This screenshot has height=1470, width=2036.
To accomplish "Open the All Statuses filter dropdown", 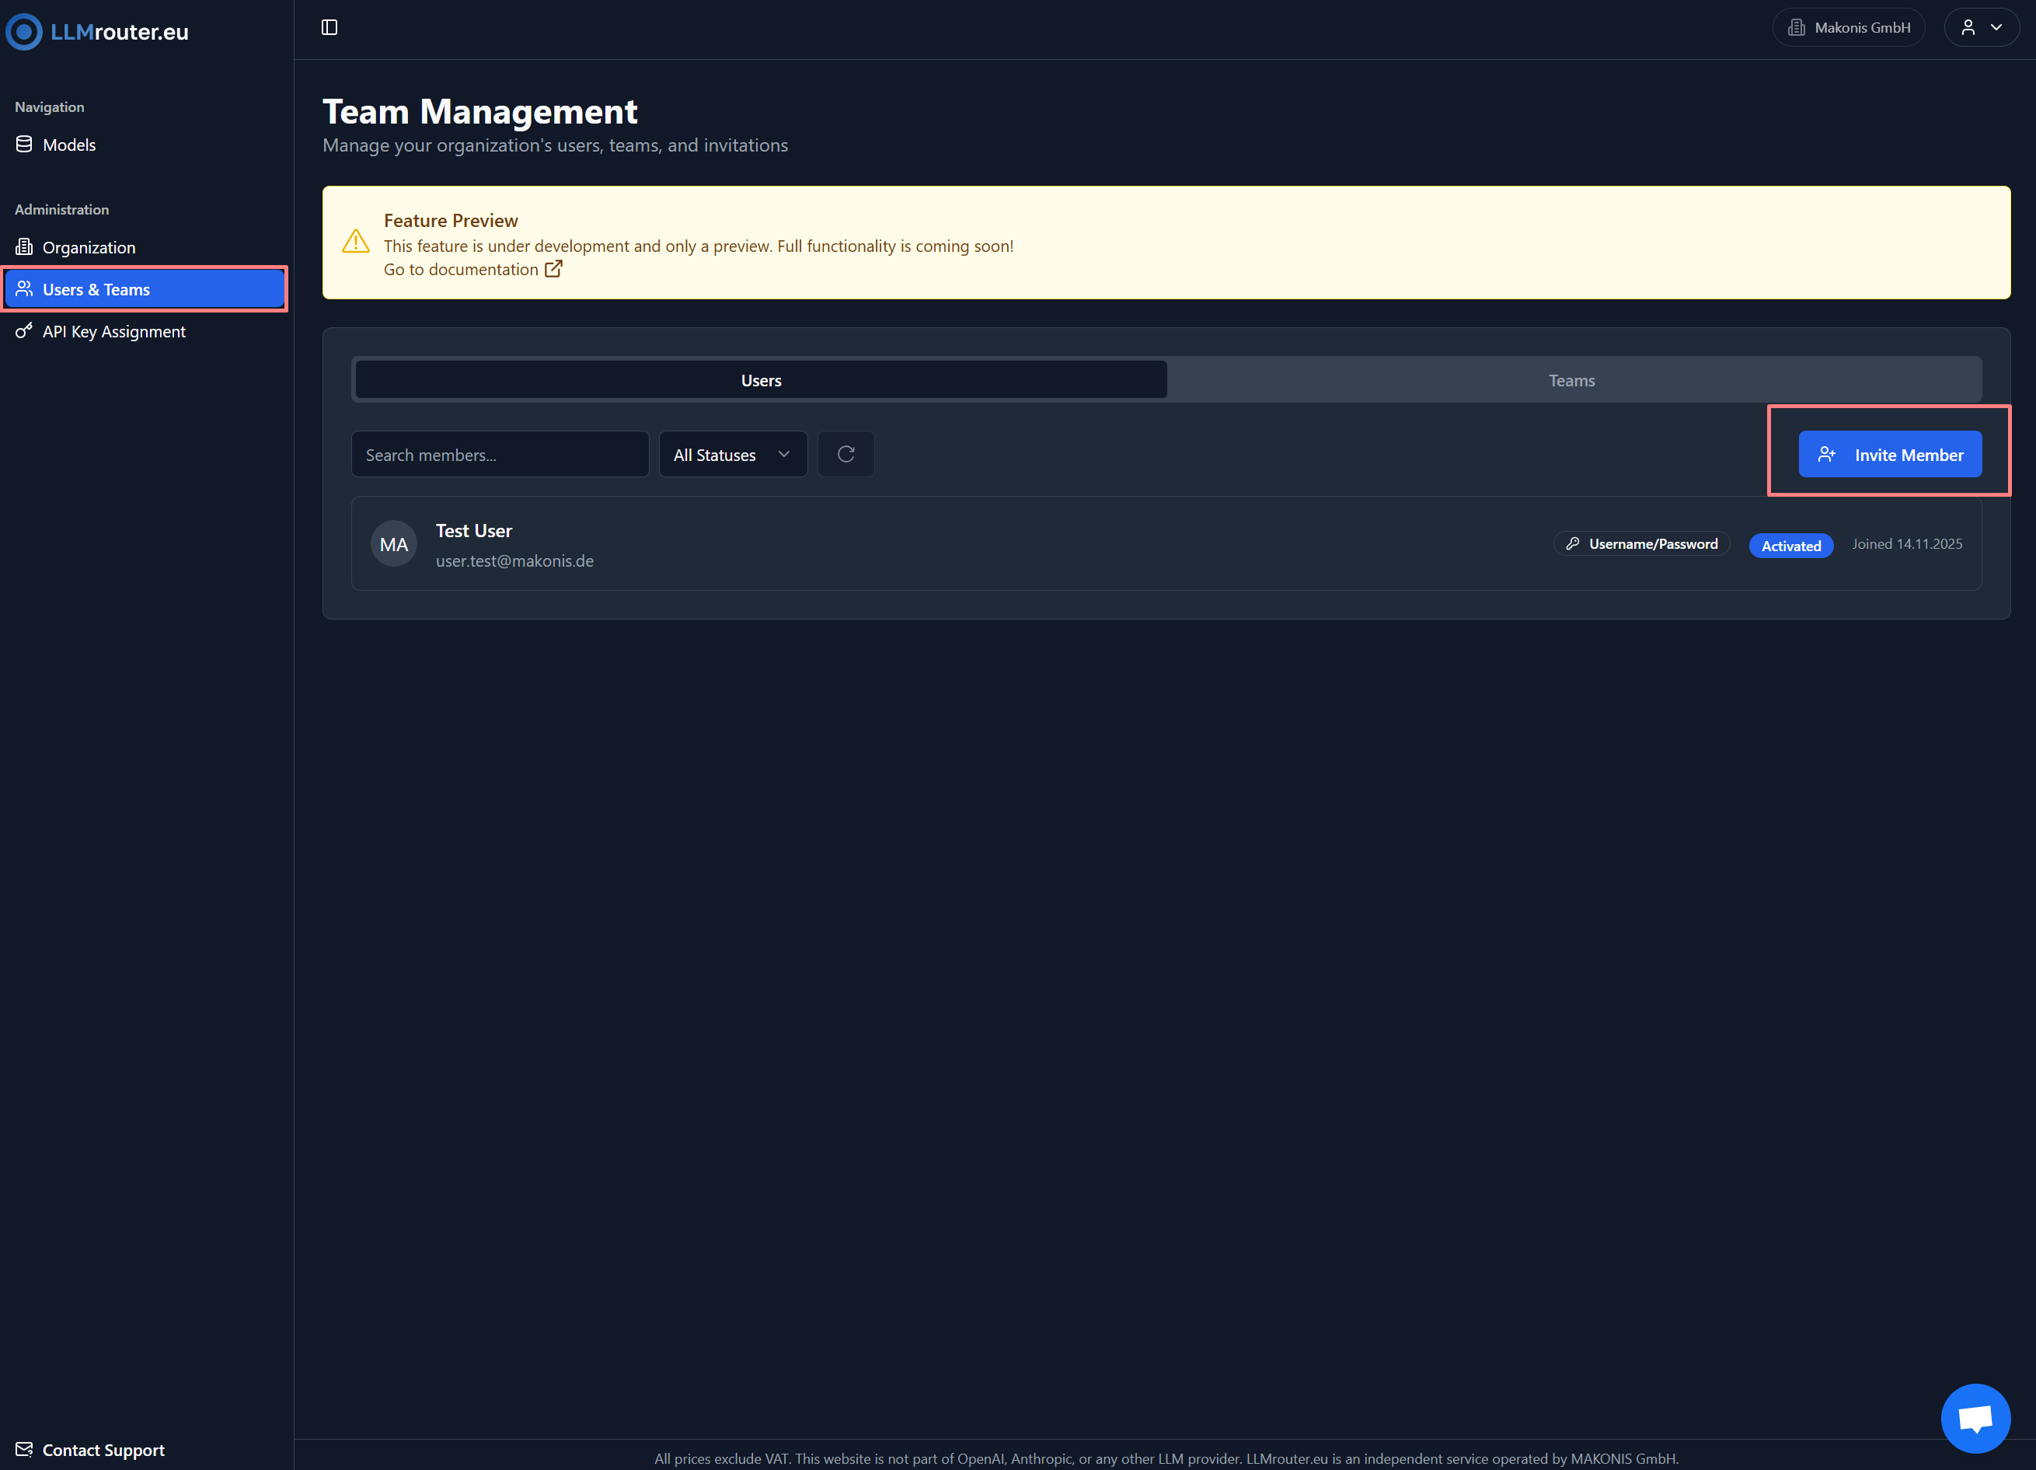I will coord(731,453).
